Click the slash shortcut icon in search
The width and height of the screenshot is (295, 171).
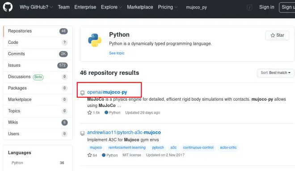249,7
